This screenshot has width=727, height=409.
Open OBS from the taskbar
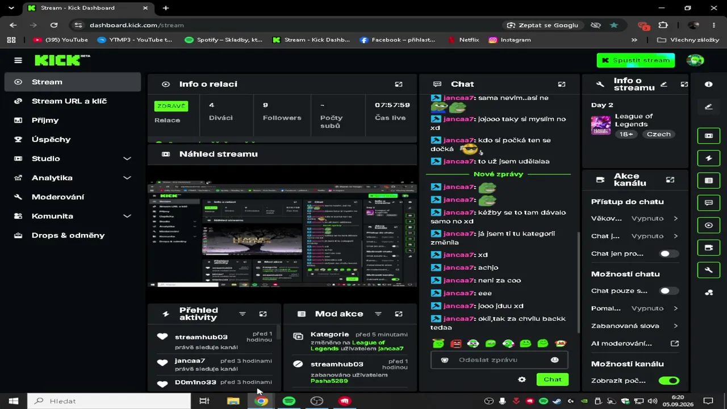click(317, 401)
